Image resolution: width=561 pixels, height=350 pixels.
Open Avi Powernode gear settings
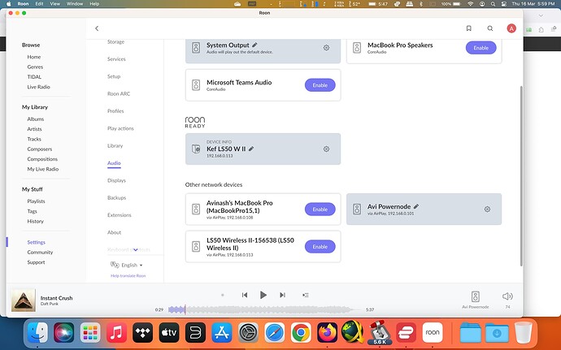(487, 210)
